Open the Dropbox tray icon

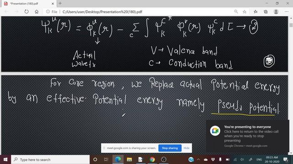pyautogui.click(x=213, y=159)
